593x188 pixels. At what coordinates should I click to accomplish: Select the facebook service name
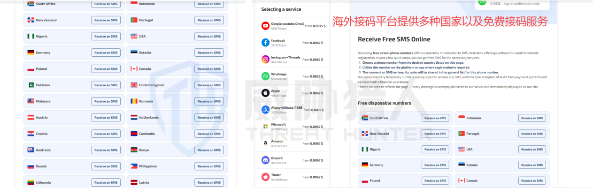pyautogui.click(x=278, y=41)
